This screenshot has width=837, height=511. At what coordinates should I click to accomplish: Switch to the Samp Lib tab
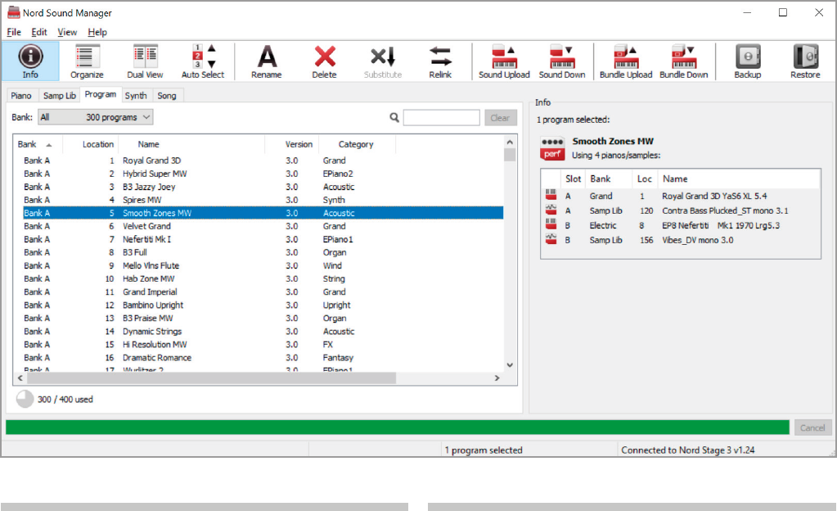[59, 96]
